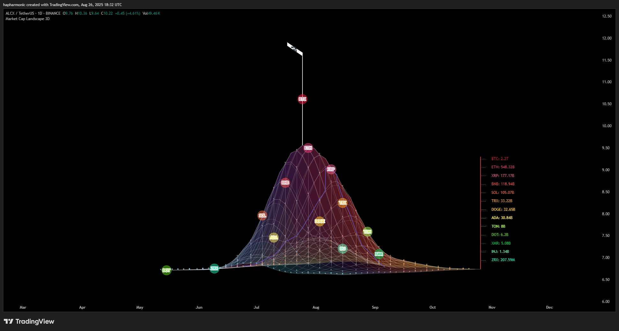Click the 10.00 price axis label

click(607, 126)
